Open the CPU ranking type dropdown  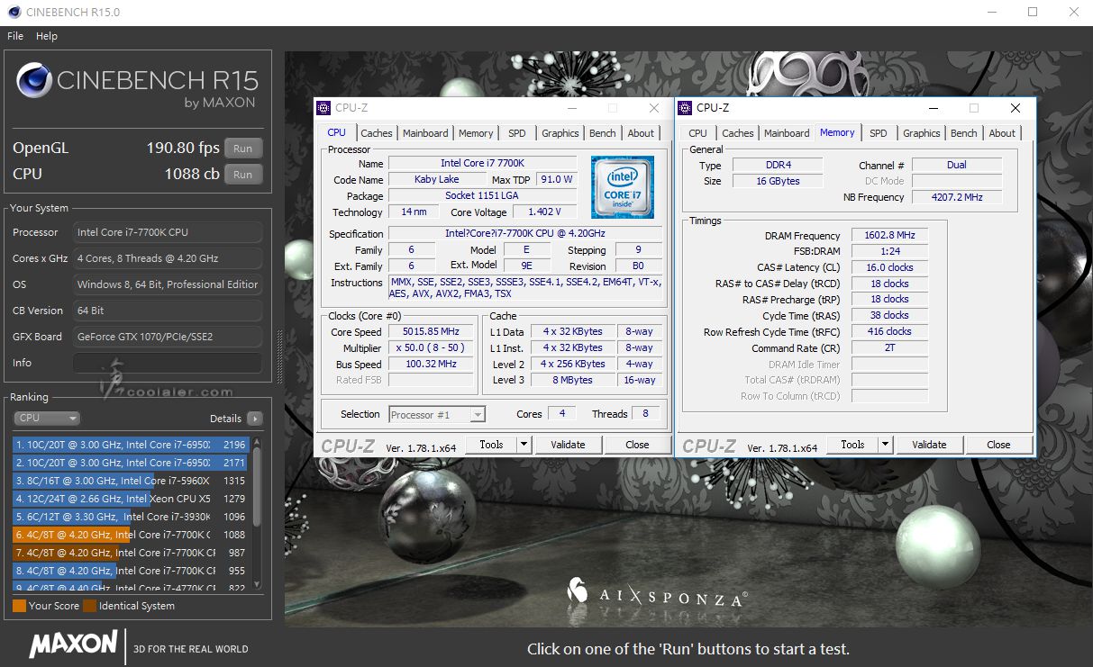pyautogui.click(x=47, y=418)
